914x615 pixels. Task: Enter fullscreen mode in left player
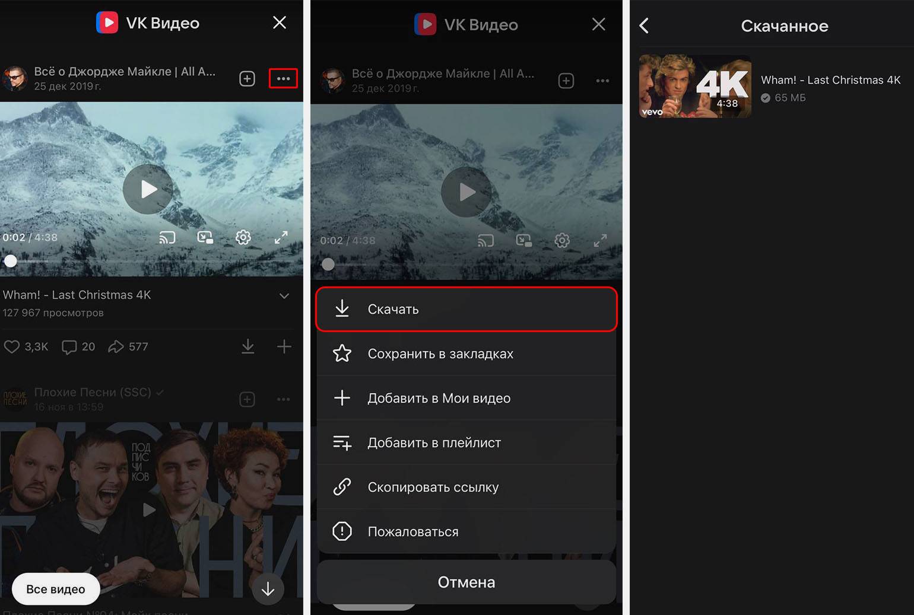click(281, 238)
